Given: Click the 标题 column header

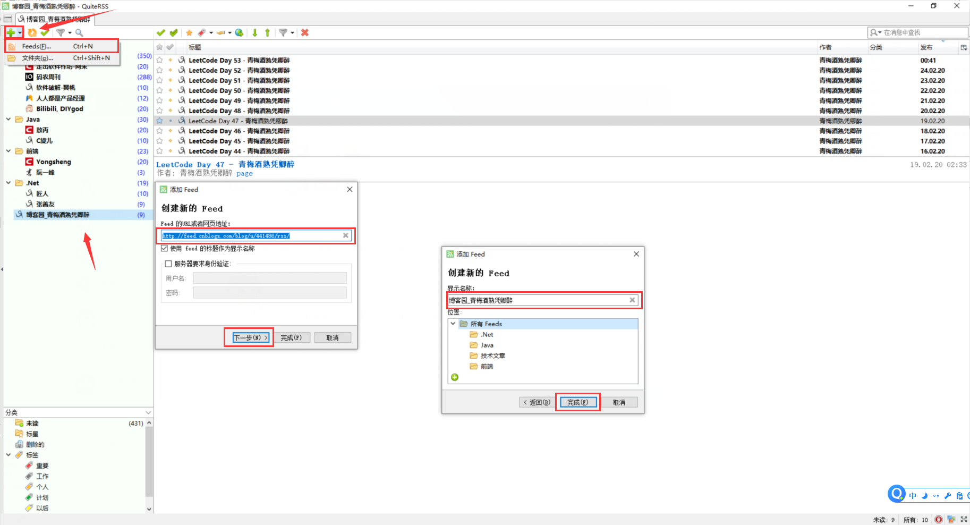Looking at the screenshot, I should click(195, 47).
